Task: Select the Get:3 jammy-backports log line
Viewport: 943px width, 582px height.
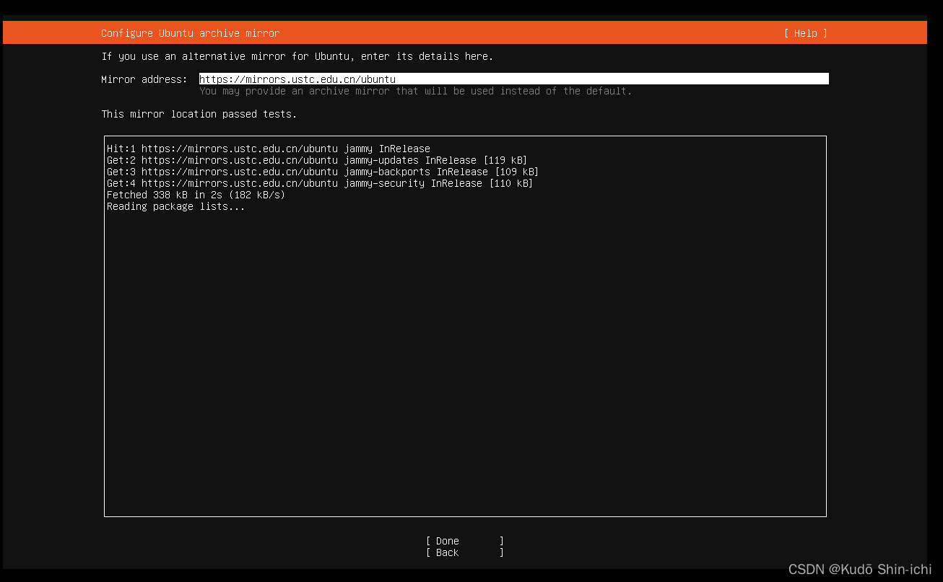Action: click(x=323, y=172)
